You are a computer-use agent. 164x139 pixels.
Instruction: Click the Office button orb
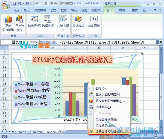point(5,6)
